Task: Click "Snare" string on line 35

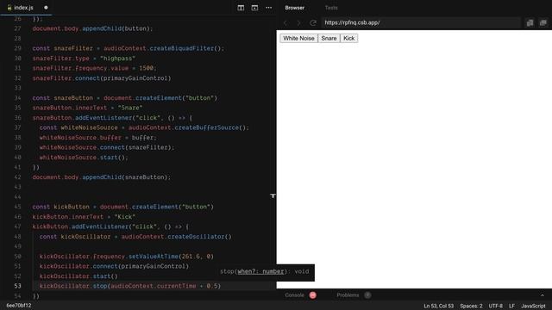Action: click(130, 108)
